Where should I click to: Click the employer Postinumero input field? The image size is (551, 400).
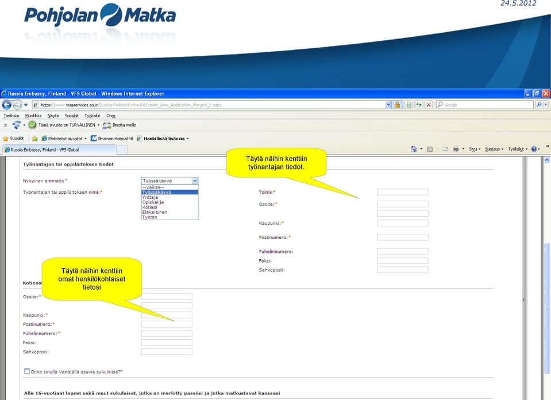[403, 237]
